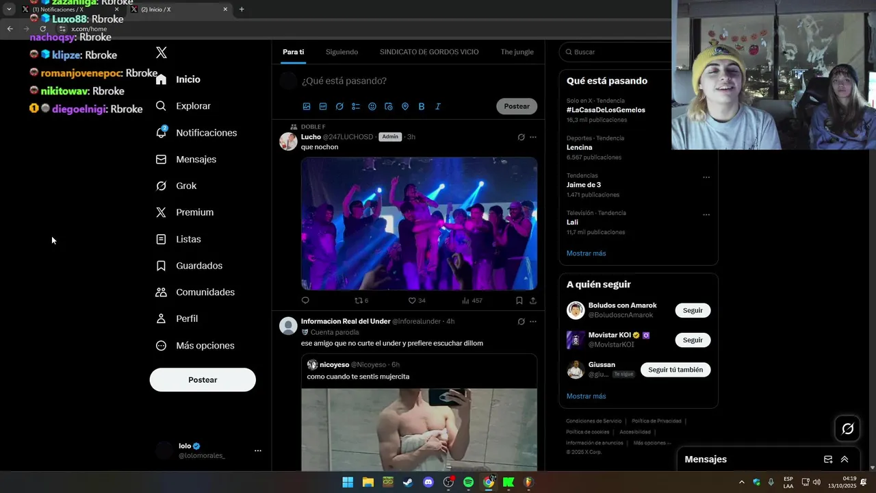This screenshot has width=876, height=493.
Task: Open Premium page
Action: [x=184, y=212]
